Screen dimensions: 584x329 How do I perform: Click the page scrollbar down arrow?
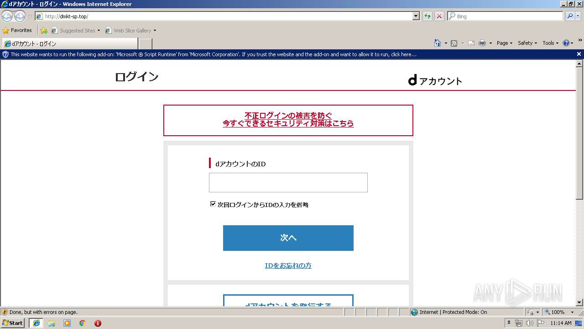[579, 302]
